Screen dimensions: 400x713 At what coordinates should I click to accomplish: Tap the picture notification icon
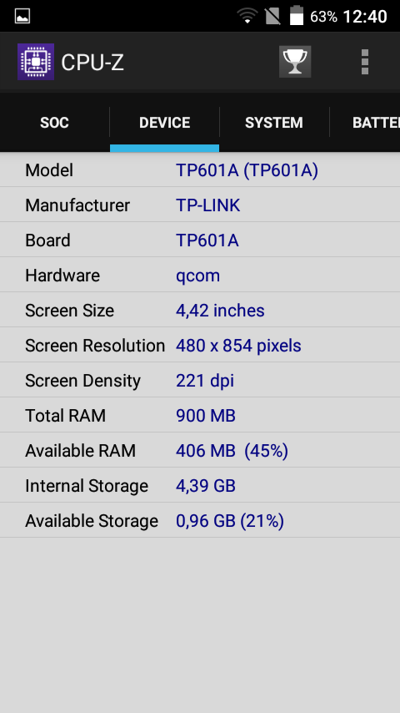(x=22, y=17)
